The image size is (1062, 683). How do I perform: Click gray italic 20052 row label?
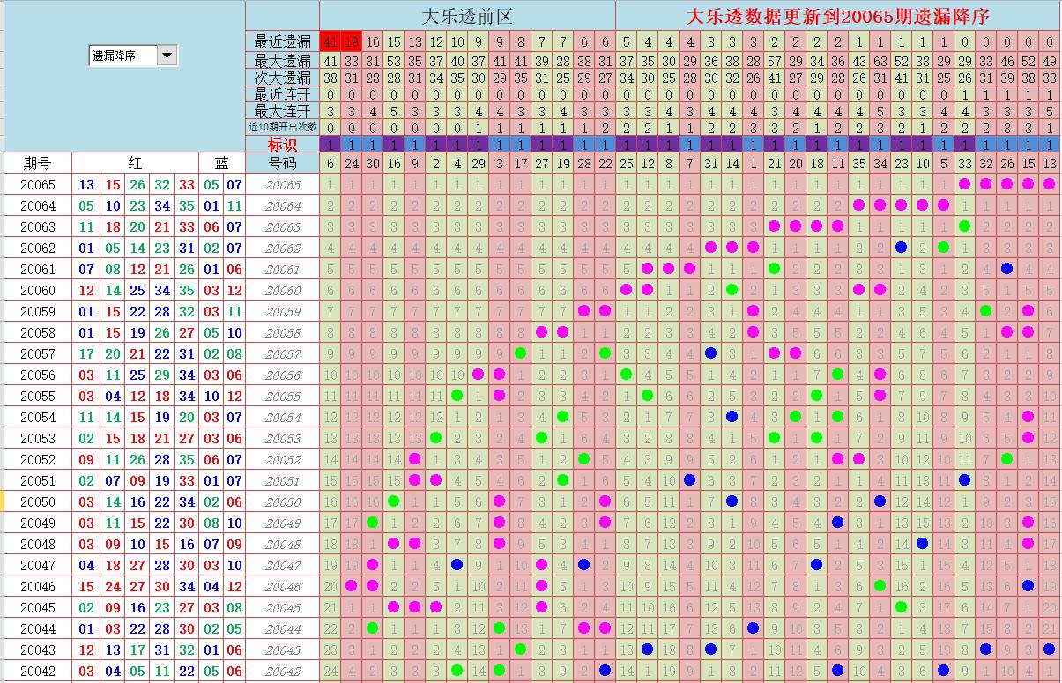tap(282, 460)
